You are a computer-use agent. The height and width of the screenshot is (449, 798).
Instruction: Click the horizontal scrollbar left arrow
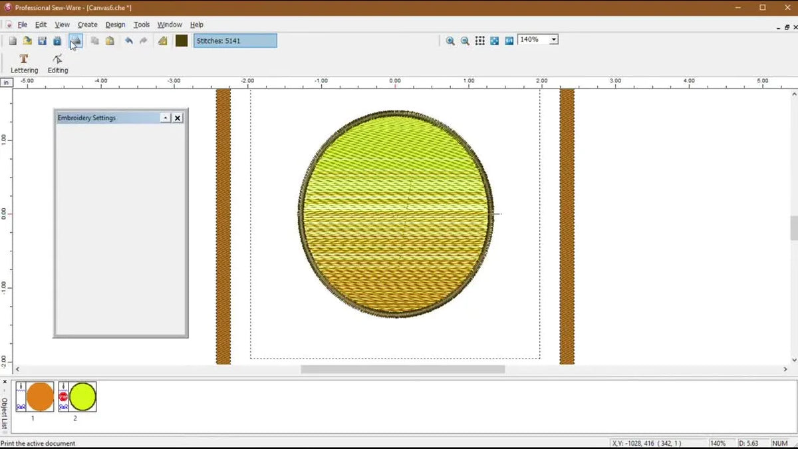(17, 369)
